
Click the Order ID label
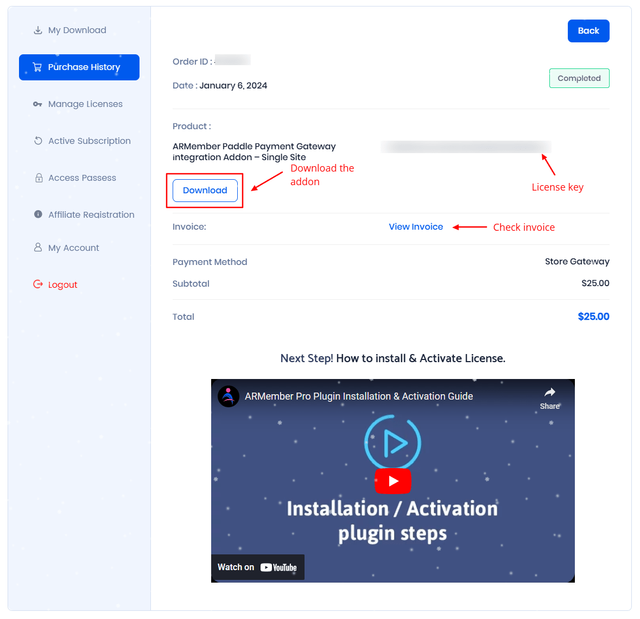point(192,62)
